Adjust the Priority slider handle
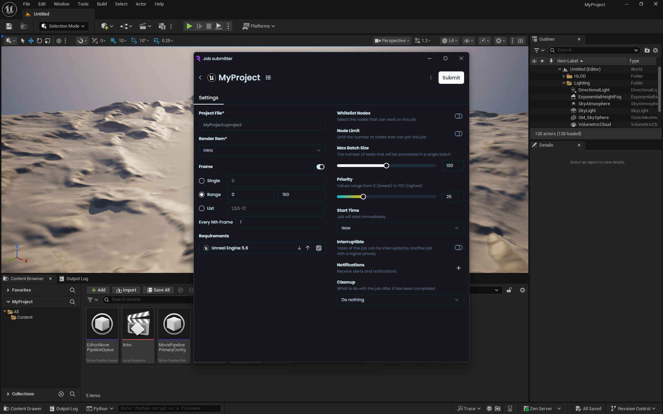This screenshot has width=663, height=414. tap(363, 197)
